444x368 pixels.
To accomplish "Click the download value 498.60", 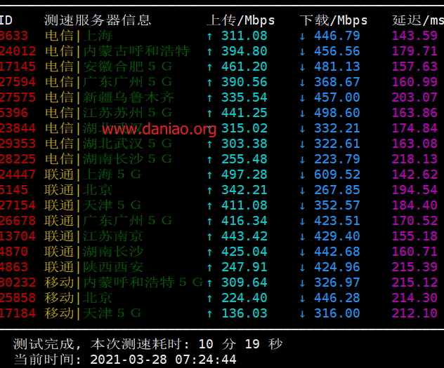I will pos(337,113).
